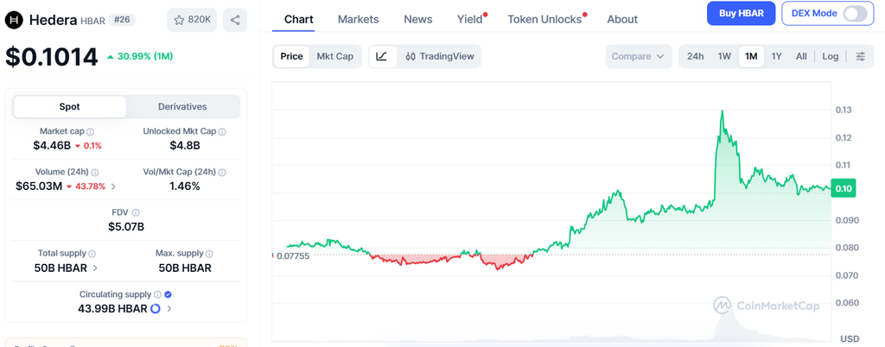Open the share icon button
This screenshot has height=347, width=885.
pos(235,20)
